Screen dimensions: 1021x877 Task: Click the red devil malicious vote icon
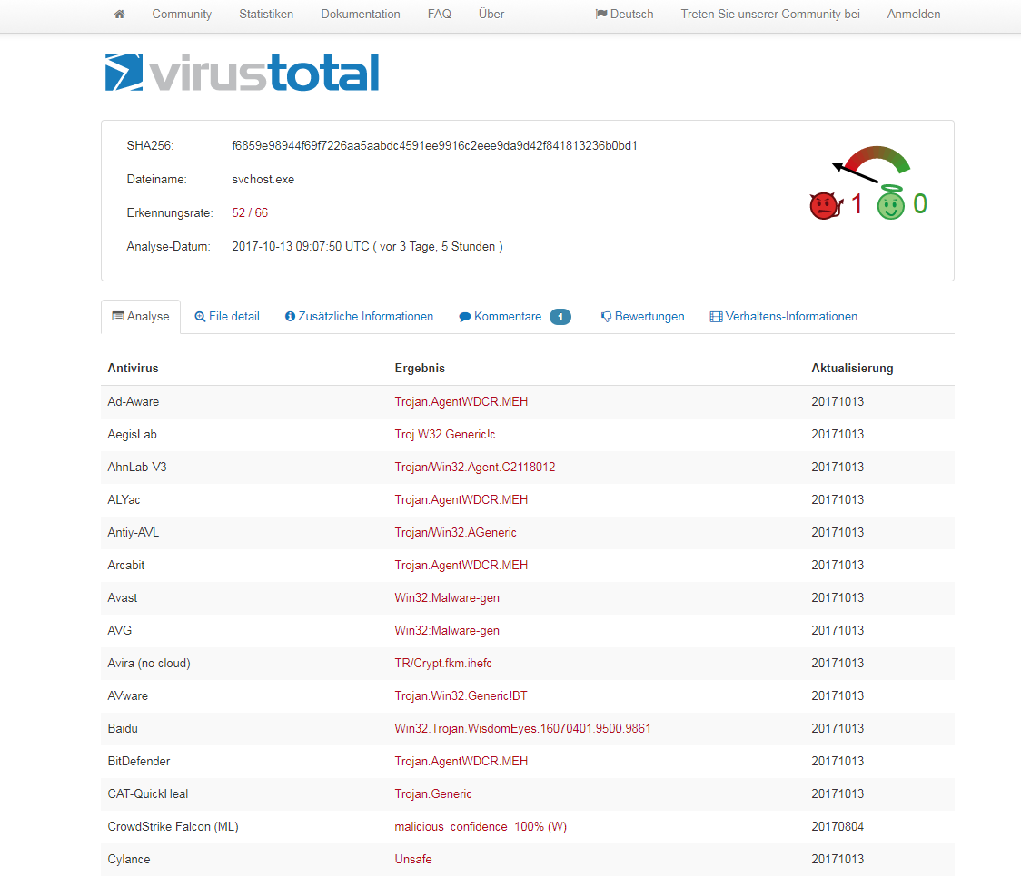coord(826,205)
